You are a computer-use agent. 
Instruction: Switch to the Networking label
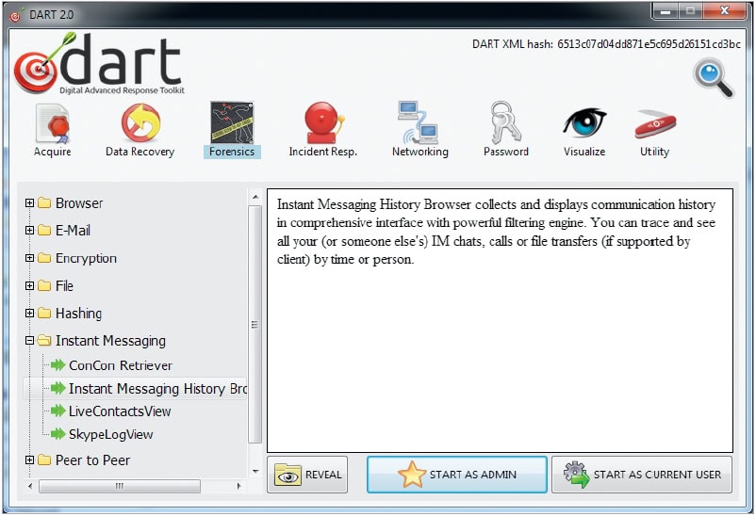pyautogui.click(x=419, y=152)
